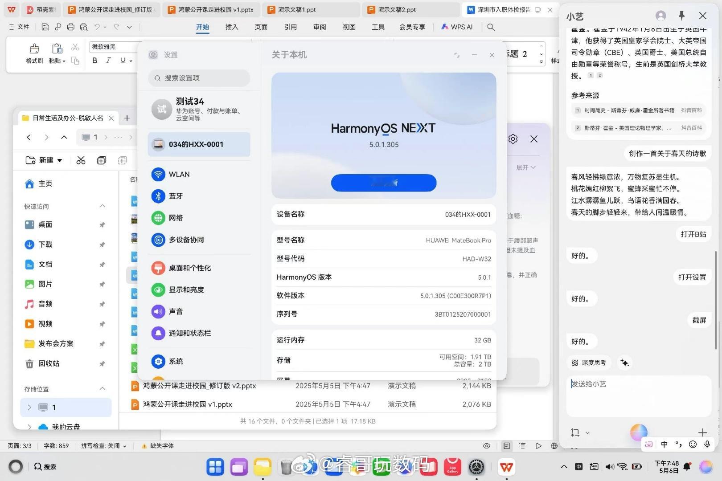The height and width of the screenshot is (481, 722).
Task: Click the gear icon on the window behind settings
Action: coord(513,139)
